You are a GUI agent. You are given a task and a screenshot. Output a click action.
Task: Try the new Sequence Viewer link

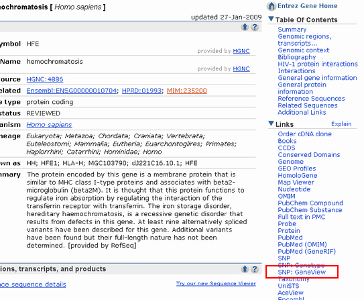pyautogui.click(x=216, y=283)
